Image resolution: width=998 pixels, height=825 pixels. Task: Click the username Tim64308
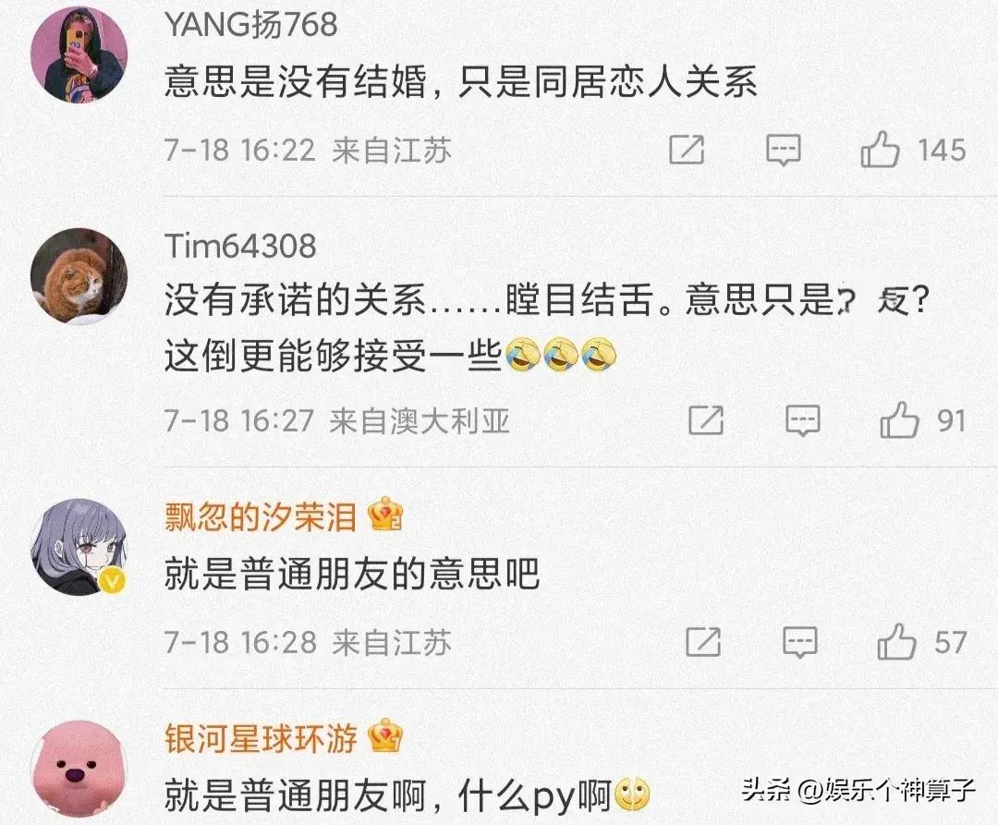240,246
